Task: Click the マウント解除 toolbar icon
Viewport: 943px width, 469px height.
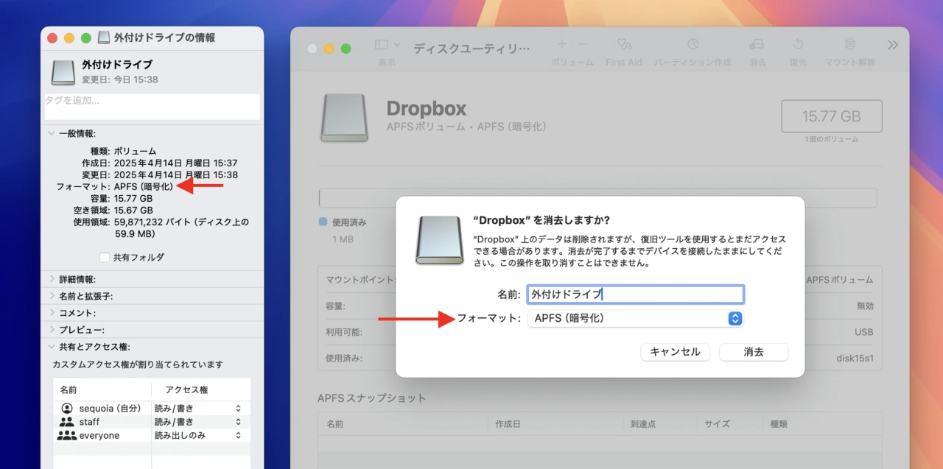Action: [x=850, y=45]
